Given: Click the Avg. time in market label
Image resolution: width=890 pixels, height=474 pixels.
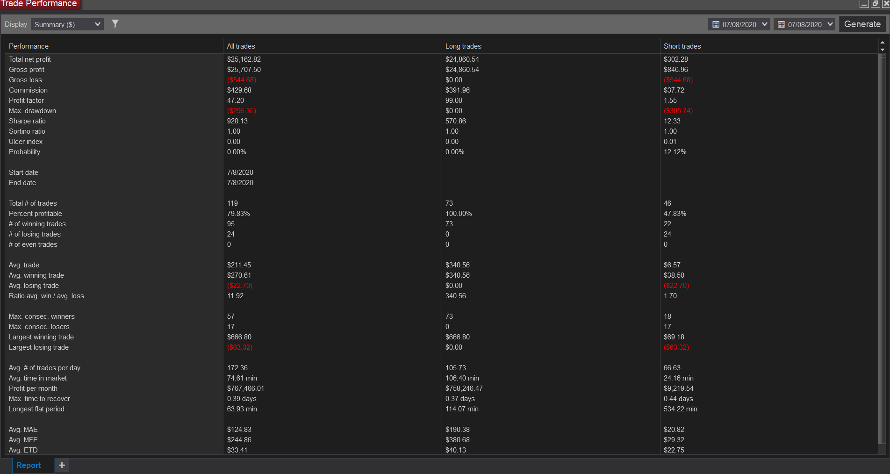Looking at the screenshot, I should [38, 378].
